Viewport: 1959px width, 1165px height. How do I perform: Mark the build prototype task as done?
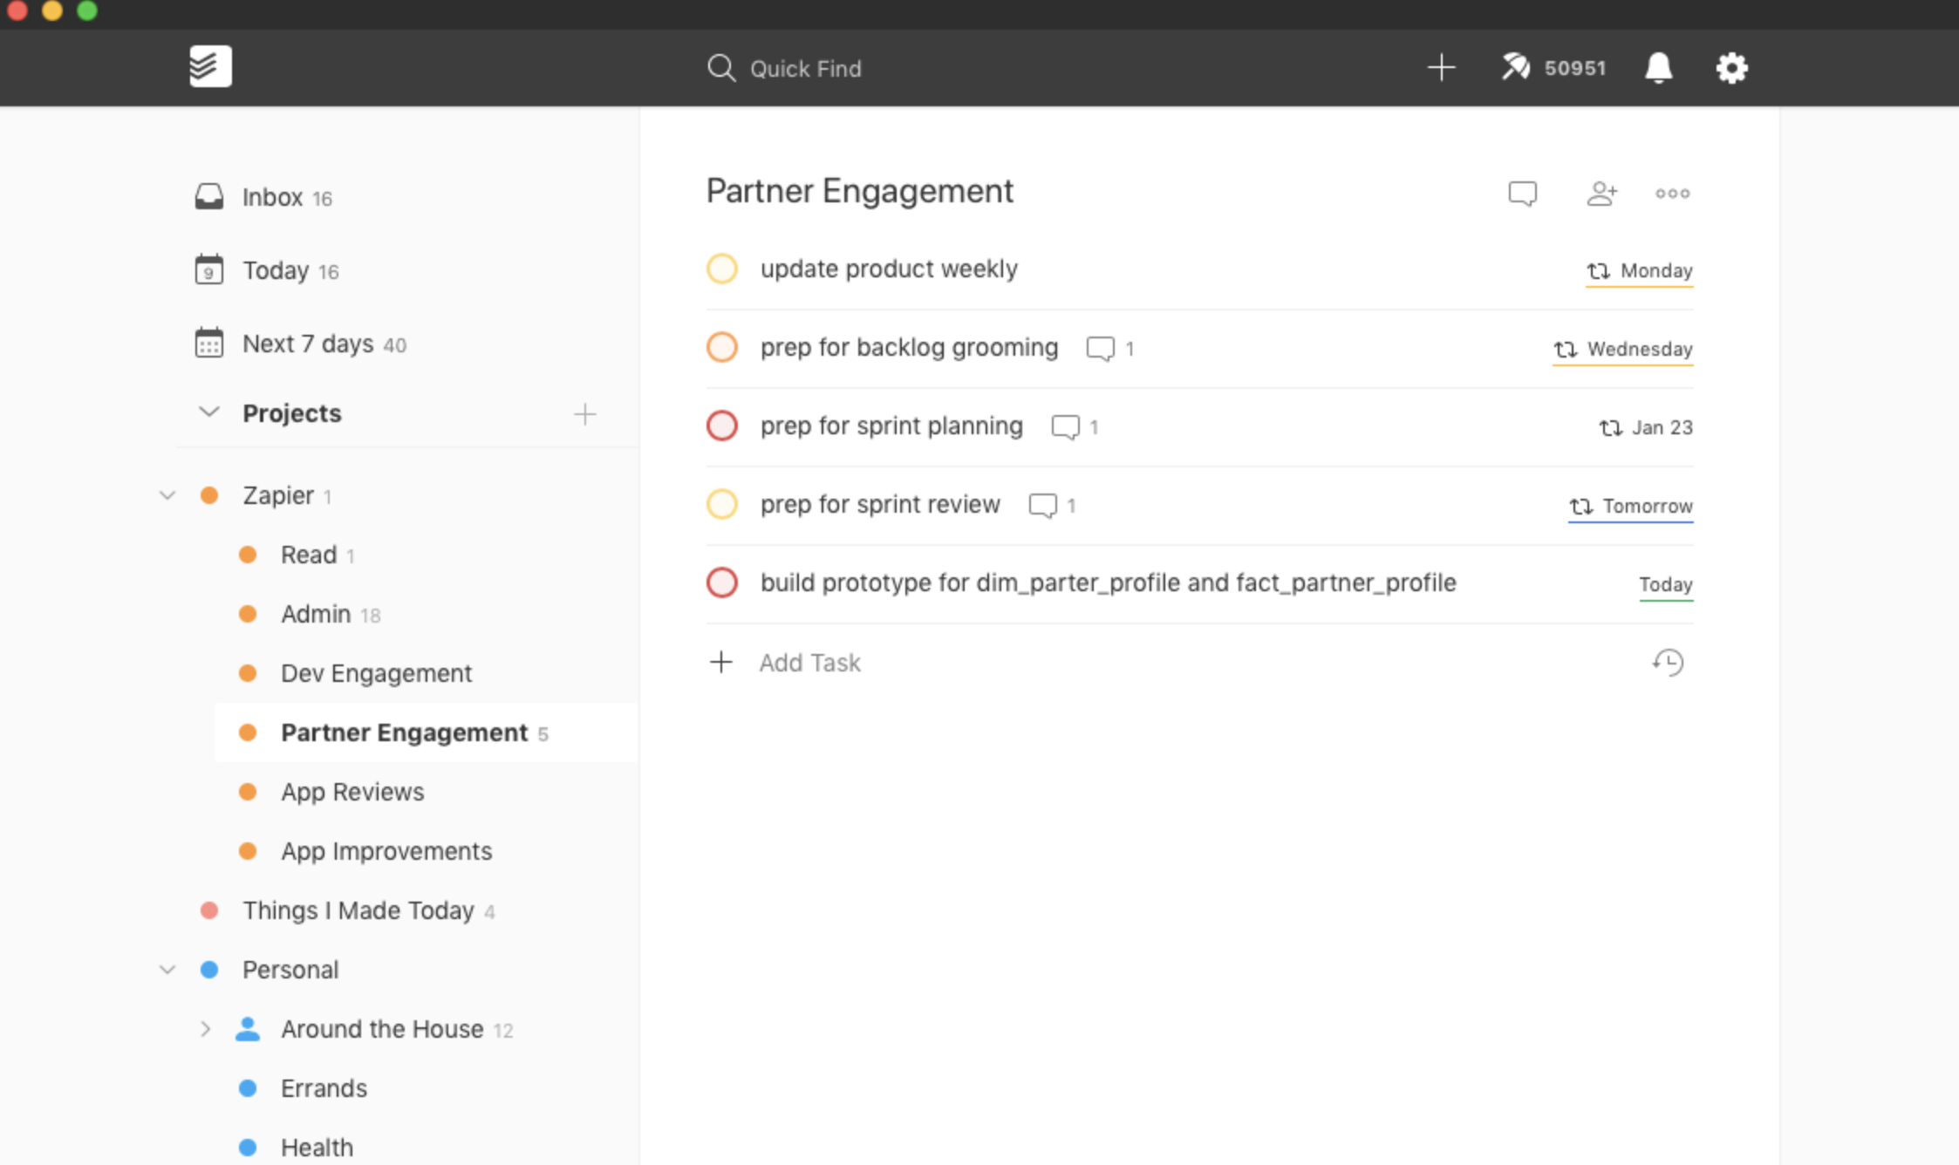[722, 582]
